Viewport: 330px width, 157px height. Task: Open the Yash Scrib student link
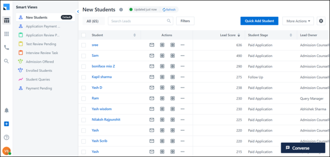(x=99, y=141)
